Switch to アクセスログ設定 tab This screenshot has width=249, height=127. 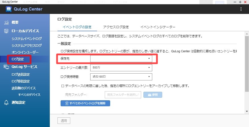click(116, 27)
